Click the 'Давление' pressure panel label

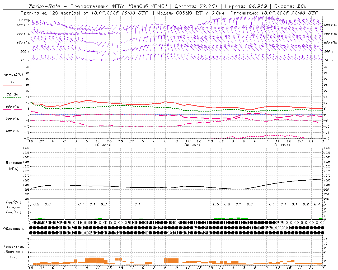pyautogui.click(x=14, y=163)
